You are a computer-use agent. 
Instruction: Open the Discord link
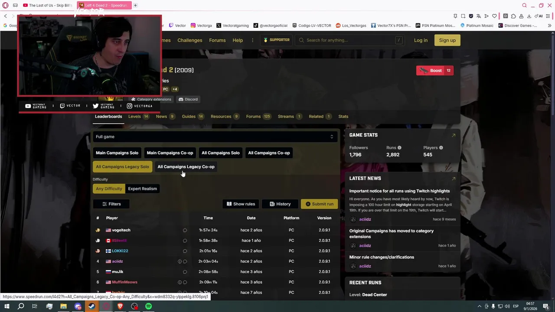pyautogui.click(x=188, y=99)
